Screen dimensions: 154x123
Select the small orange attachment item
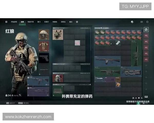coord(118,79)
